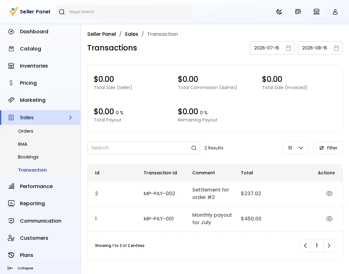
Task: Open the Orders submenu item
Action: pos(26,131)
